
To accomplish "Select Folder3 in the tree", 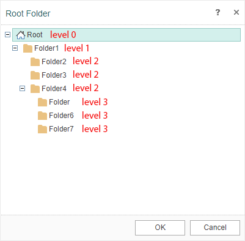I will 54,75.
